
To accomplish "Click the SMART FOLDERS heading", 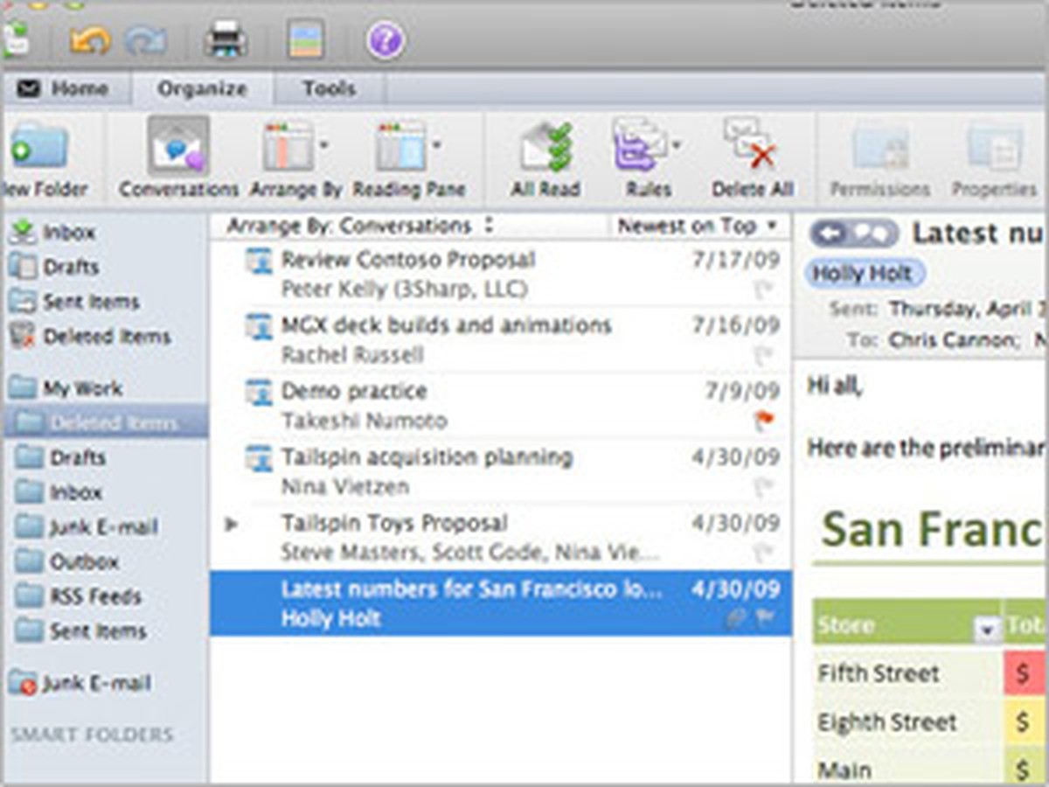I will (x=92, y=735).
